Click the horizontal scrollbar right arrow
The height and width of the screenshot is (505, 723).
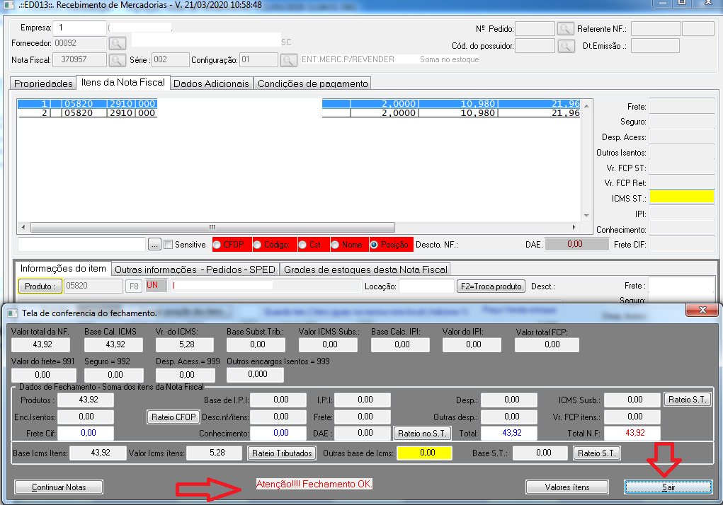(574, 227)
